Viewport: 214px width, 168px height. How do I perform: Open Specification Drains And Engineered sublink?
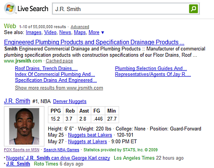coord(56,80)
